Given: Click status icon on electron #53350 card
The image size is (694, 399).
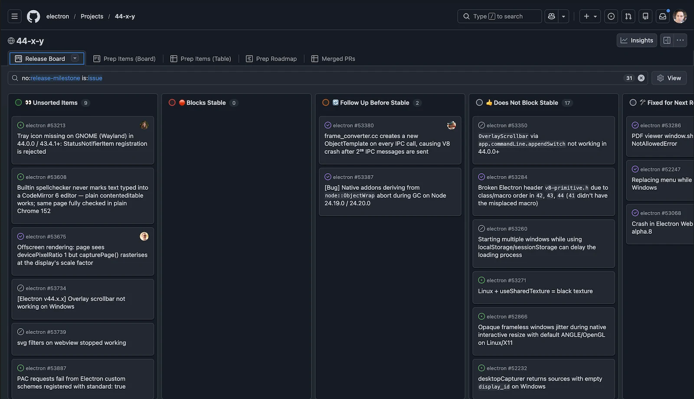Looking at the screenshot, I should (x=481, y=125).
